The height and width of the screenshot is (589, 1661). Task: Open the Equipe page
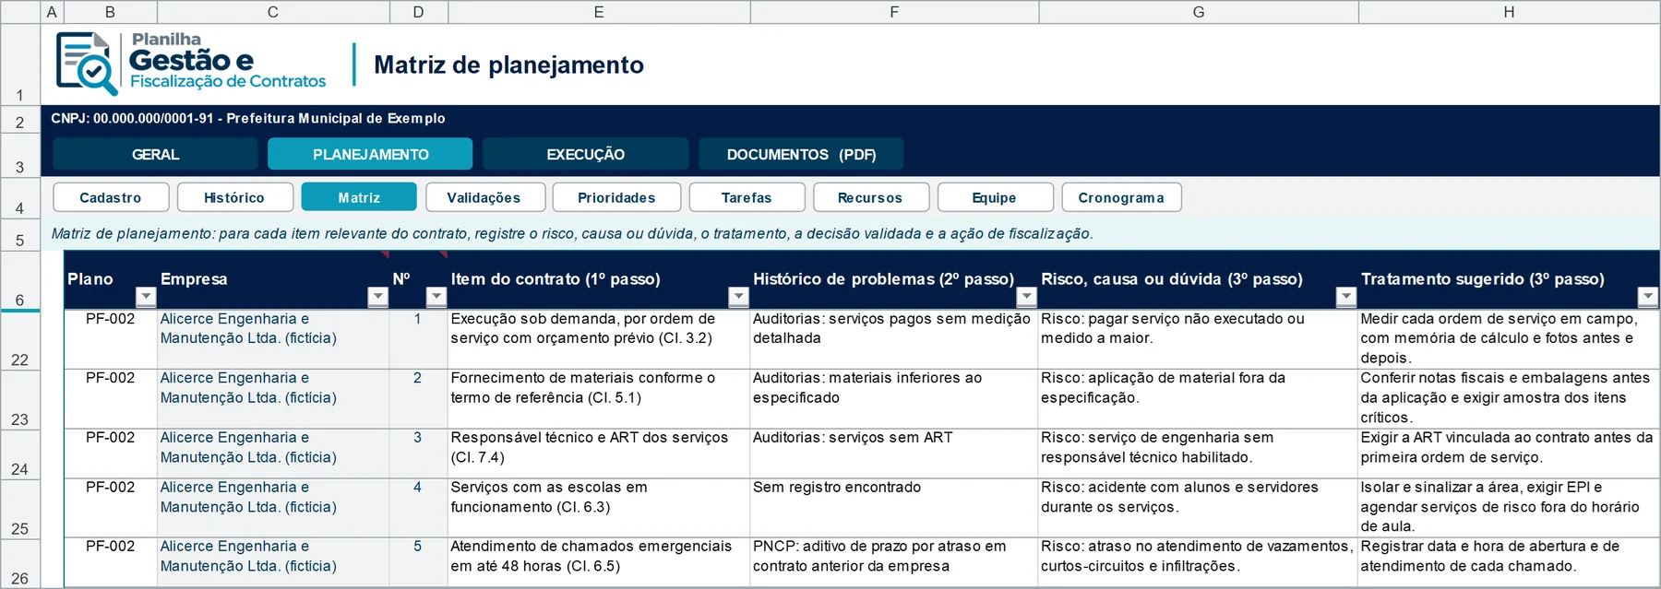pos(995,197)
